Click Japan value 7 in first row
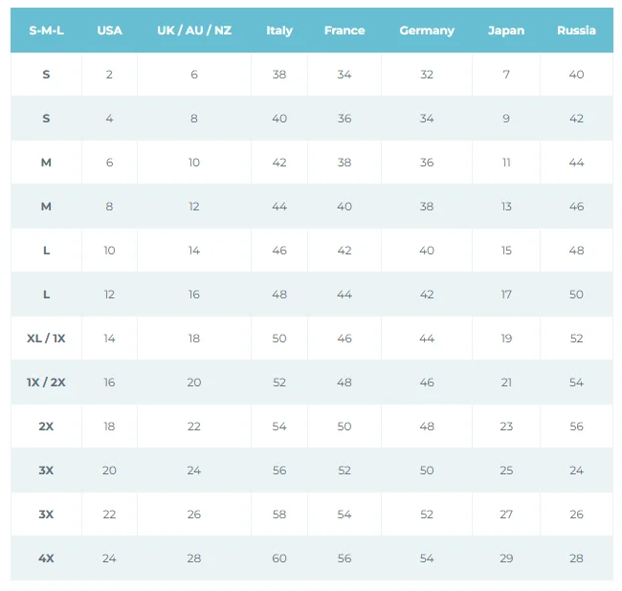The image size is (622, 591). pos(506,75)
